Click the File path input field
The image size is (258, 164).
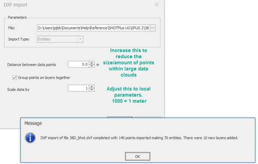pos(93,28)
